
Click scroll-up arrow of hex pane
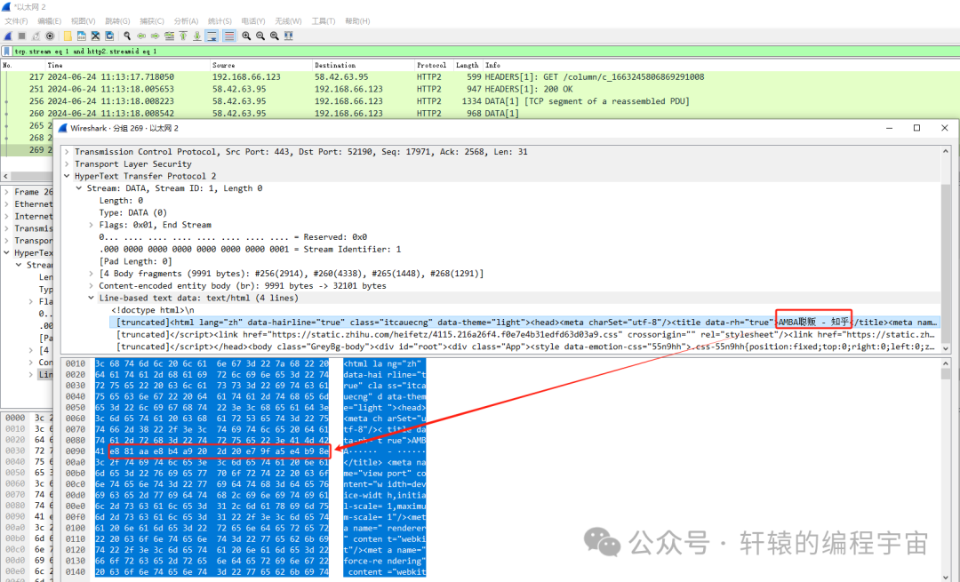(946, 363)
